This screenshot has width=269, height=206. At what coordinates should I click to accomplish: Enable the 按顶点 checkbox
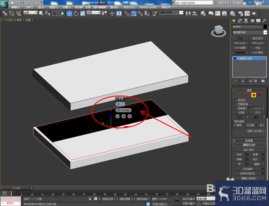pyautogui.click(x=235, y=100)
